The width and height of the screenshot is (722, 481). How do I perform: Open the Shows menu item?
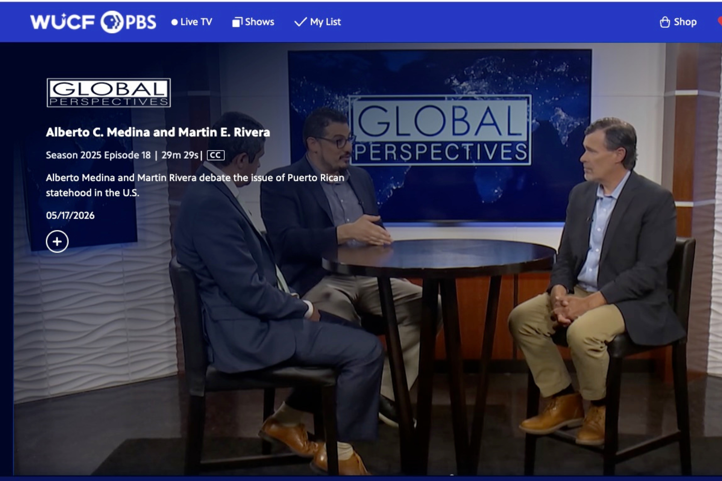(253, 22)
